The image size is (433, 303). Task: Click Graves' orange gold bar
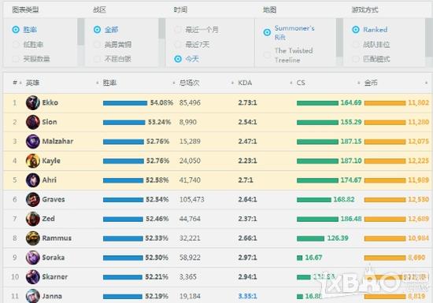(x=385, y=200)
